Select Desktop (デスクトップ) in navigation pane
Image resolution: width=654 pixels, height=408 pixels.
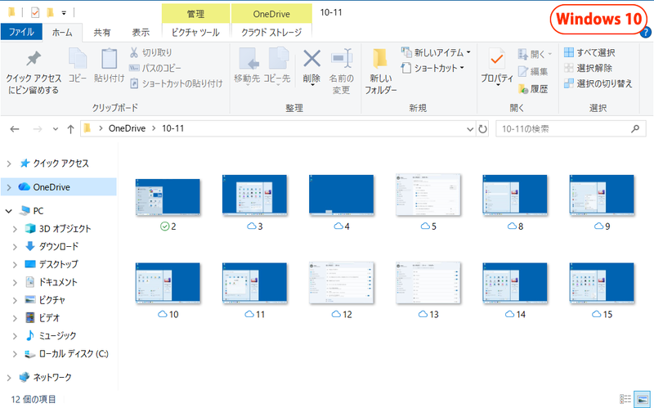pyautogui.click(x=58, y=264)
